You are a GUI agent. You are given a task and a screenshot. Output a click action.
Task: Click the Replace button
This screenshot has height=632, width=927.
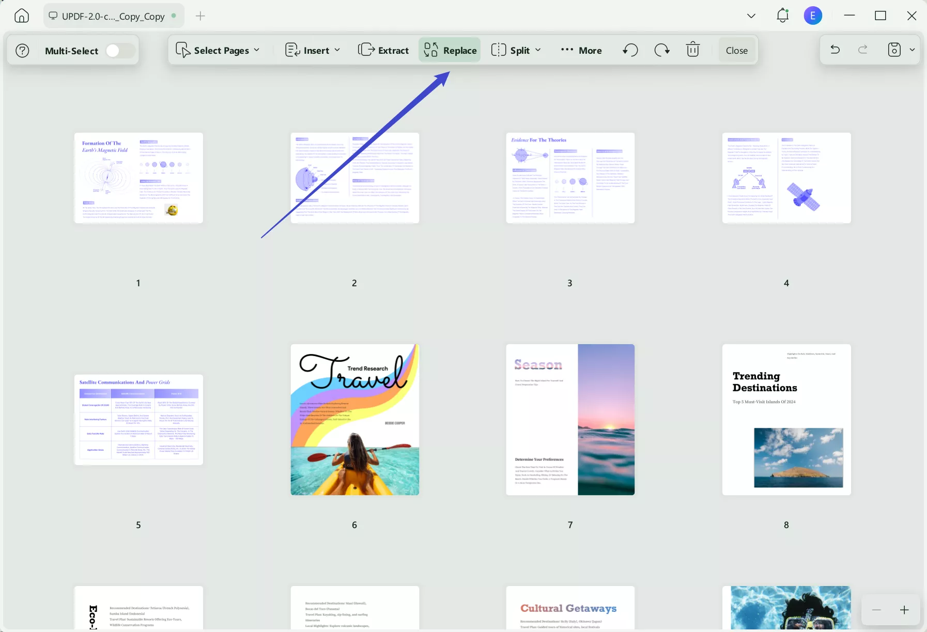click(450, 50)
